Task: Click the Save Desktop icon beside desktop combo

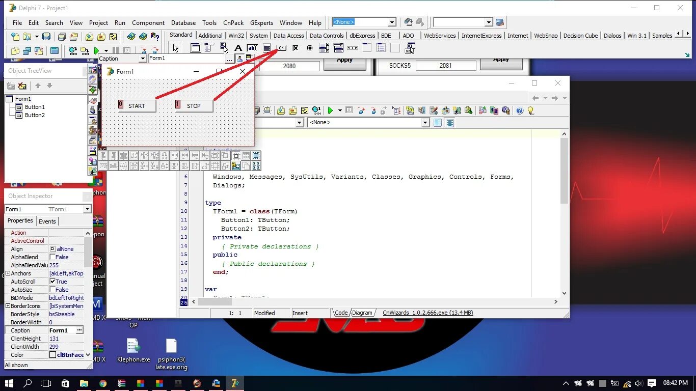Action: pyautogui.click(x=408, y=22)
